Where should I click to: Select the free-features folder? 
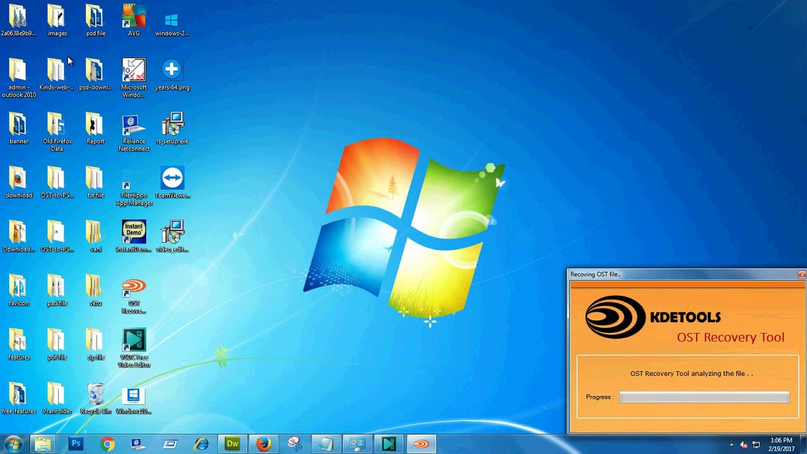(x=18, y=399)
